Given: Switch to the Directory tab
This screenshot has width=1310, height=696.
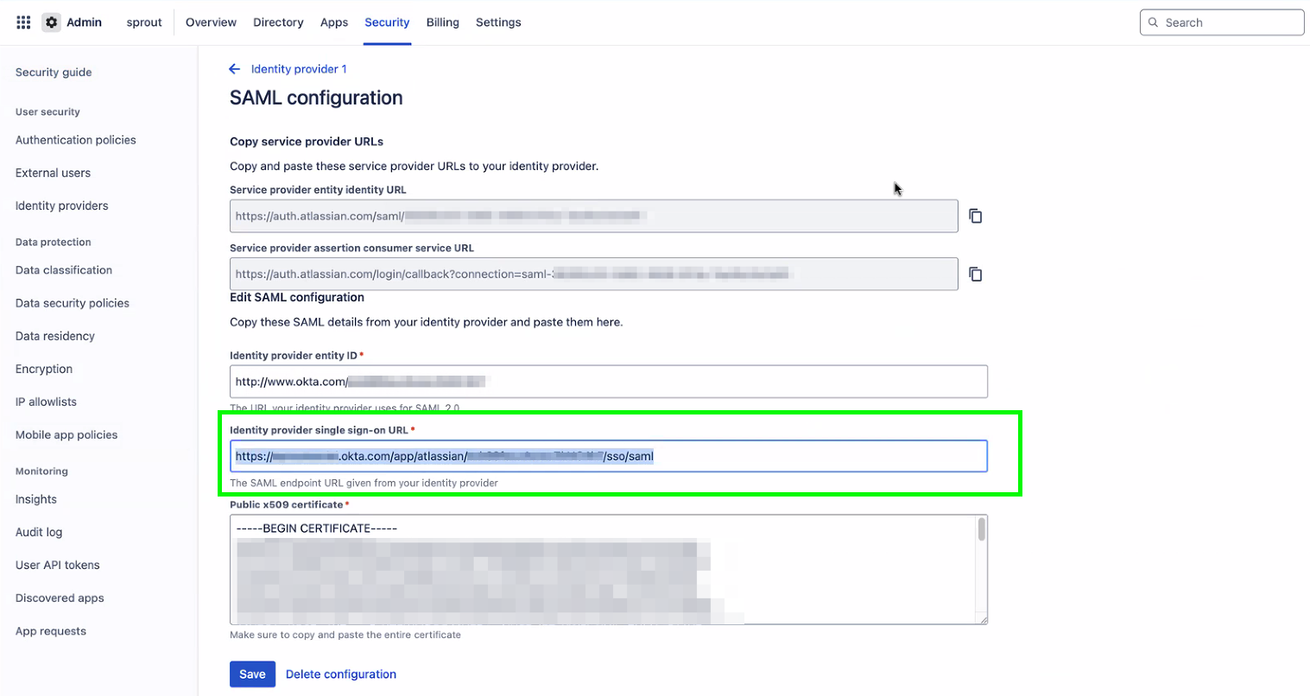Looking at the screenshot, I should (x=278, y=22).
